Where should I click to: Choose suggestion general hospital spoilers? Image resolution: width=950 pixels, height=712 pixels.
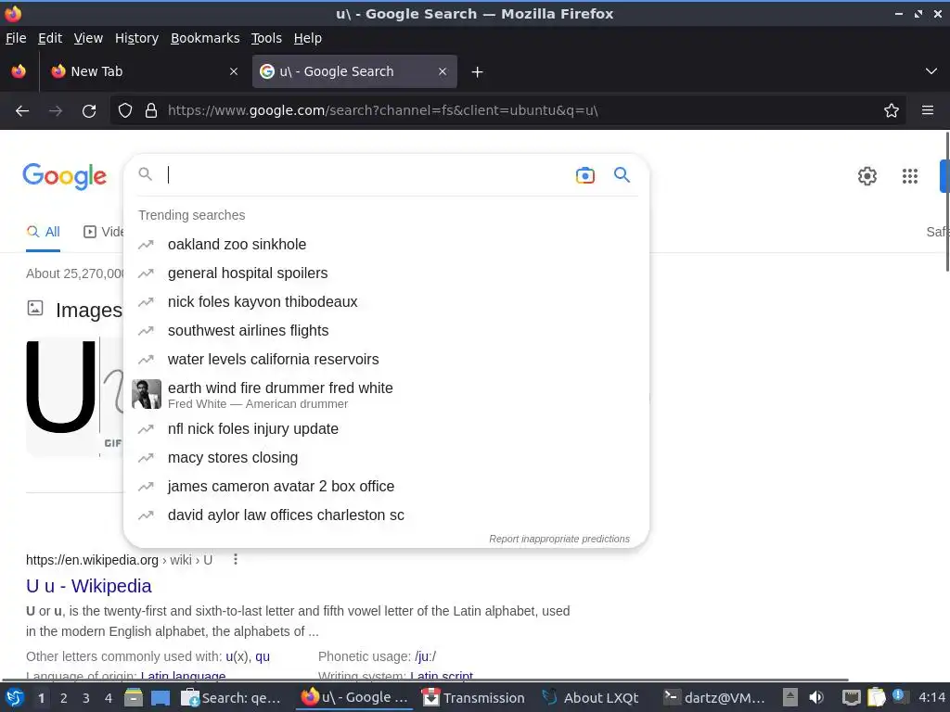(x=387, y=273)
